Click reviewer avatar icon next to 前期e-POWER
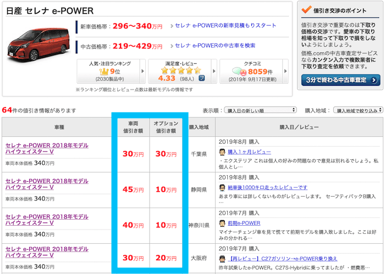The image size is (385, 274). point(222,223)
